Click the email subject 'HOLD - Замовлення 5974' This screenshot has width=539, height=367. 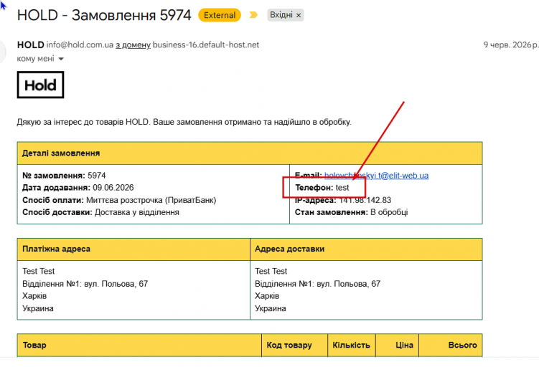point(104,16)
